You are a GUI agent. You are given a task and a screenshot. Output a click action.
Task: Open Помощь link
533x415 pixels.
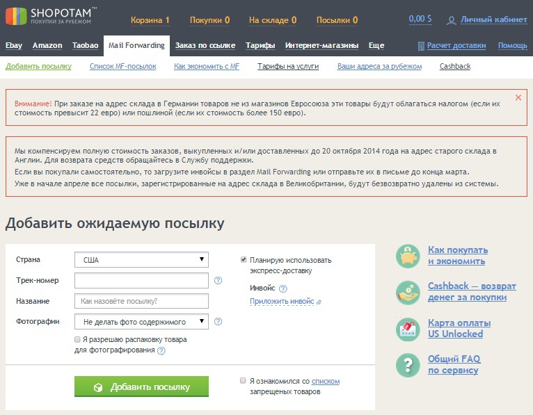[512, 45]
